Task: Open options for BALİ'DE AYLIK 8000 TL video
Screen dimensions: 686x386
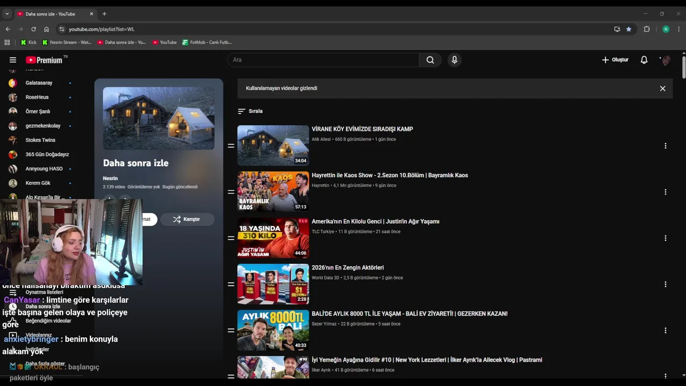Action: tap(665, 330)
